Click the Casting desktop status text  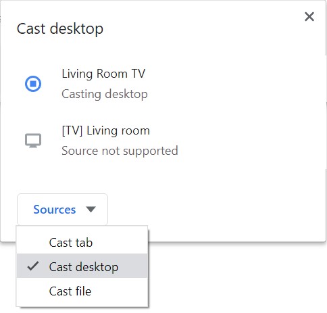coord(105,94)
